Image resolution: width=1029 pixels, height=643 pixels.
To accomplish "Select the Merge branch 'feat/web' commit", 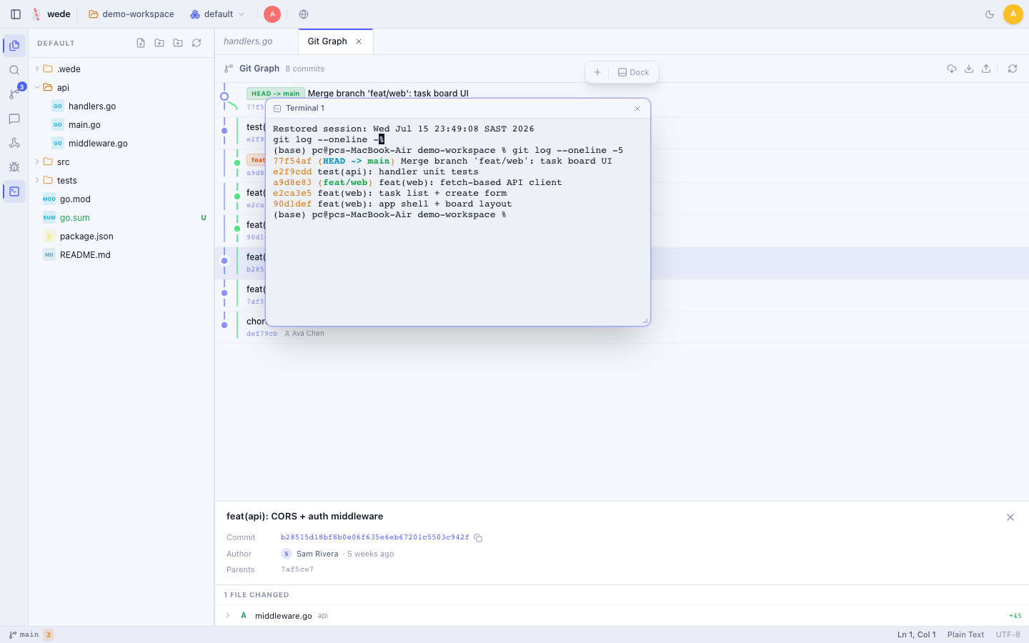I will (388, 94).
